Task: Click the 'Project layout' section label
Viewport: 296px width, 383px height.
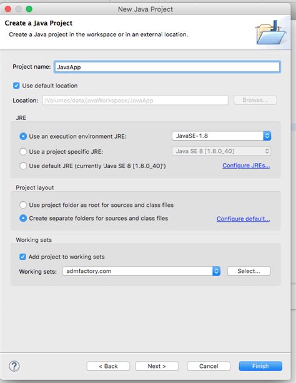Action: pyautogui.click(x=35, y=187)
